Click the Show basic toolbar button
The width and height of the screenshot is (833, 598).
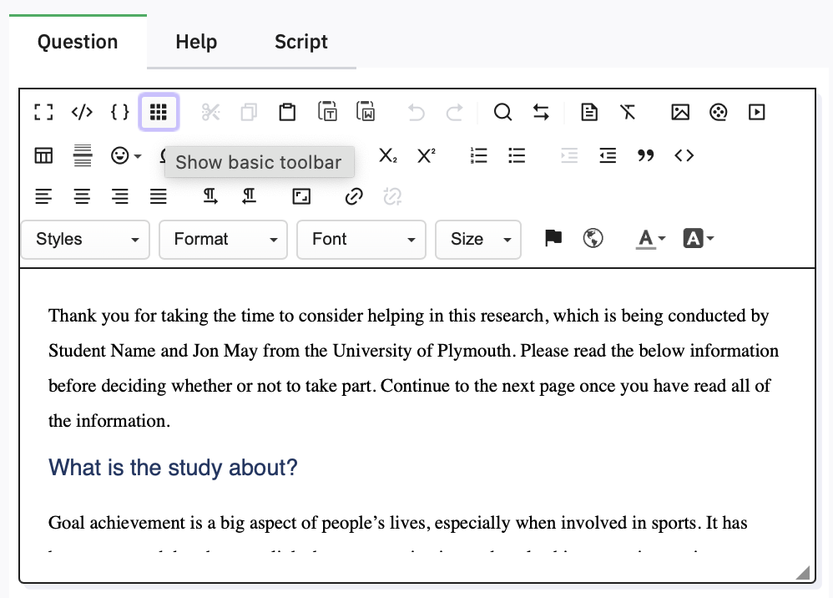coord(159,112)
